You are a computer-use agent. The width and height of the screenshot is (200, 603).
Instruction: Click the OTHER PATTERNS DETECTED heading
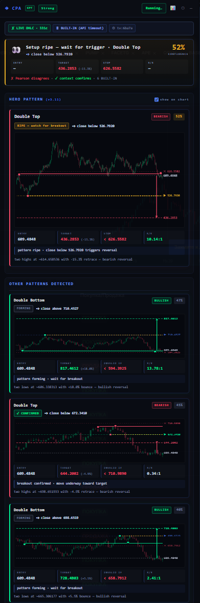[41, 284]
